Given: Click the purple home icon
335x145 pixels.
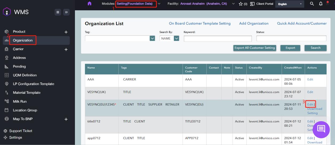Looking at the screenshot, I should coord(89,4).
